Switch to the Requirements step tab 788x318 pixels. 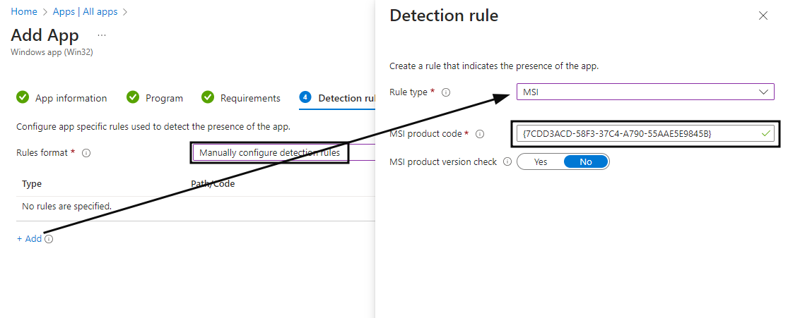(241, 98)
